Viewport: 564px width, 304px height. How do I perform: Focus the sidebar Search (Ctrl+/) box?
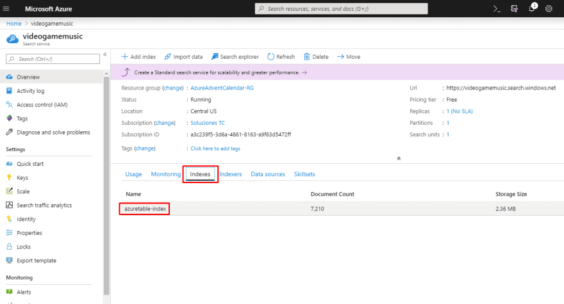tap(53, 59)
